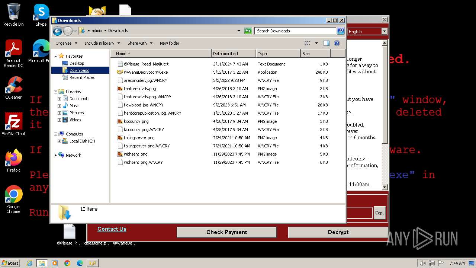Click the Explorer Back navigation button
Image resolution: width=476 pixels, height=268 pixels.
[57, 31]
